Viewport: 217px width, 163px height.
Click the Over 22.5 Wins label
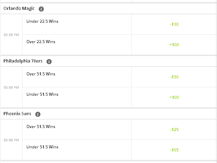click(41, 42)
